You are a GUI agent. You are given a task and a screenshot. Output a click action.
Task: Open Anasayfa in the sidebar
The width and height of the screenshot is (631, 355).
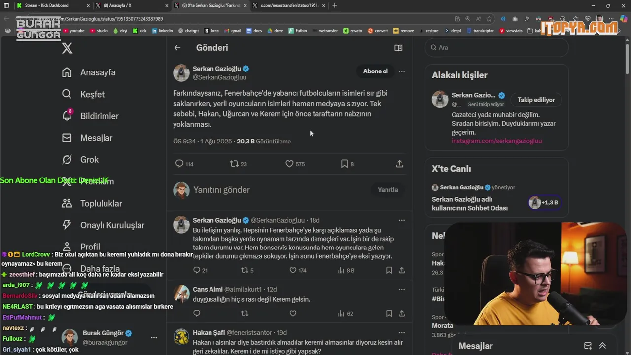tap(89, 72)
